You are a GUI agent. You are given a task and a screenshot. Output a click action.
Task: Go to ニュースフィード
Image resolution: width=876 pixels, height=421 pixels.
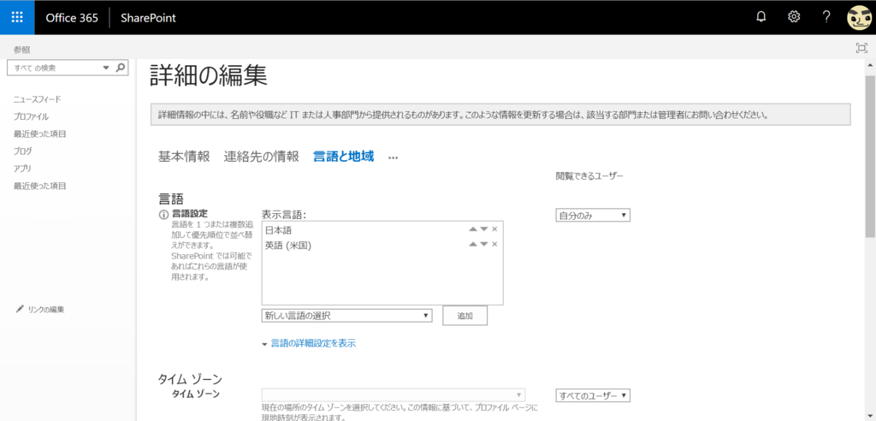(x=38, y=99)
